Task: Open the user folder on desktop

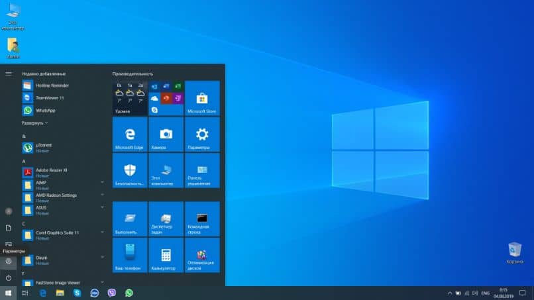Action: [x=13, y=48]
